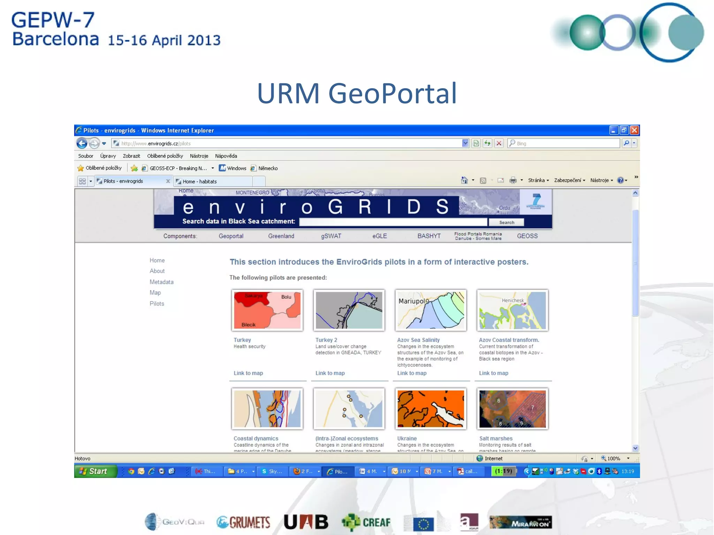Open the Turkey Health security map thumbnail
Screen dimensions: 714x535
click(x=267, y=310)
